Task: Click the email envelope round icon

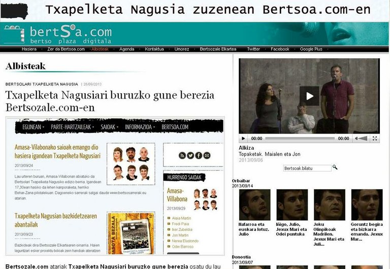Action: click(207, 156)
